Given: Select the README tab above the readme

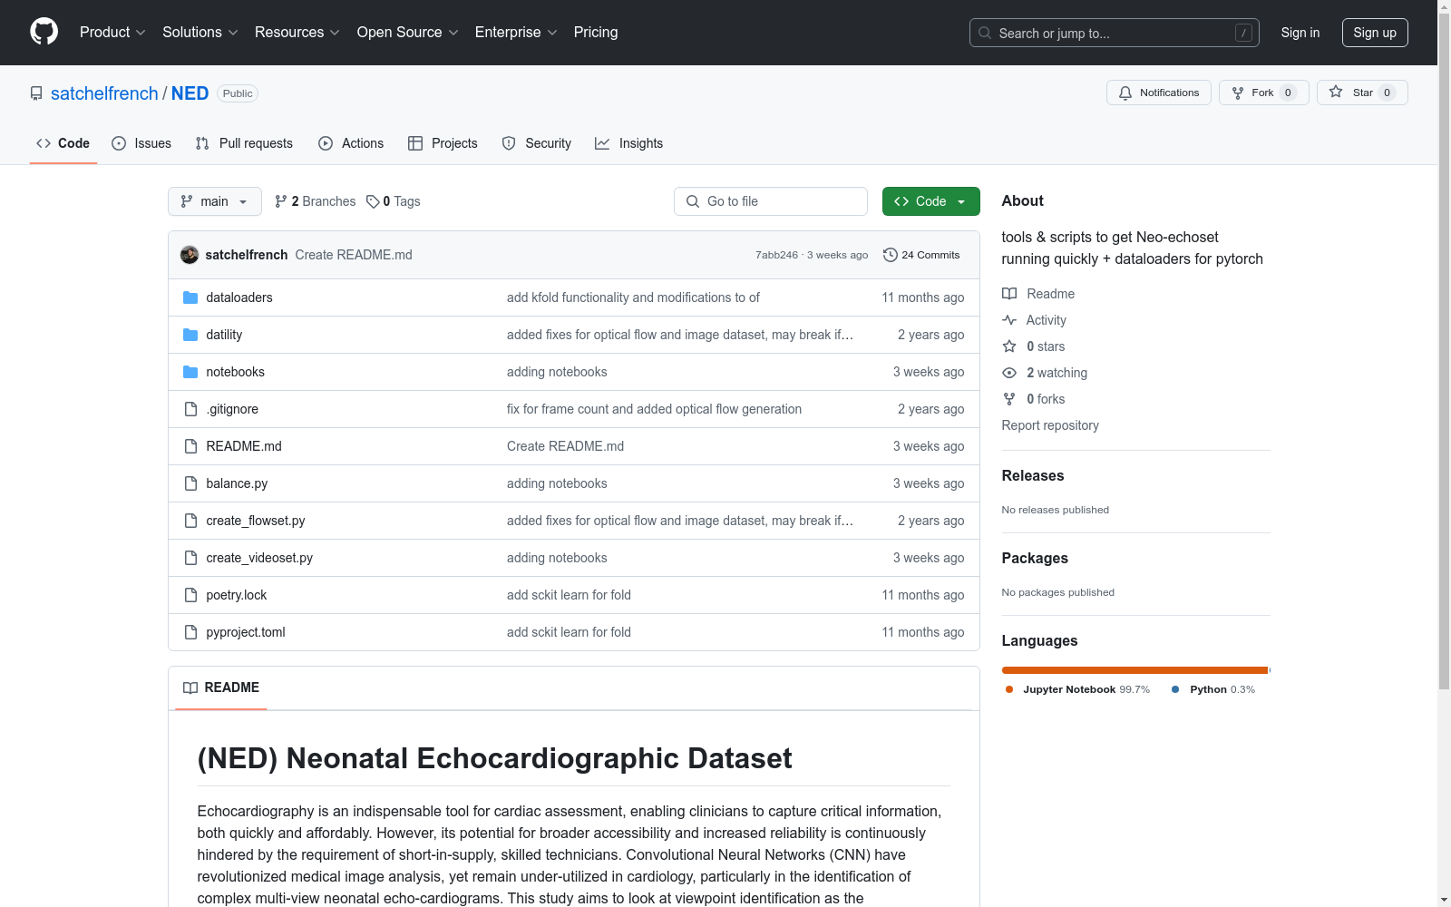Looking at the screenshot, I should click(221, 688).
